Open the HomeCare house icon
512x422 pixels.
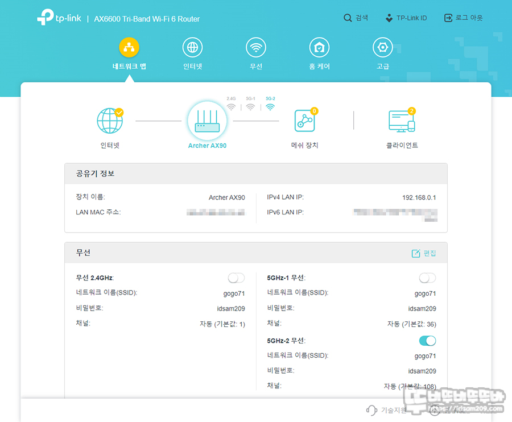pyautogui.click(x=319, y=47)
